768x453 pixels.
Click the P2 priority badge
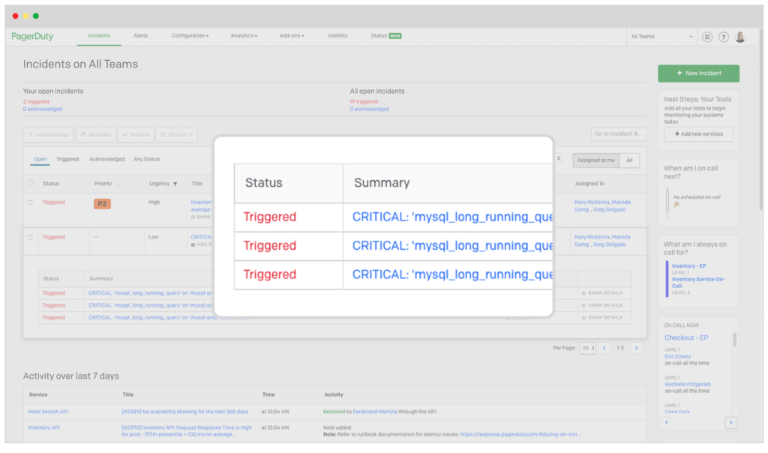[102, 204]
